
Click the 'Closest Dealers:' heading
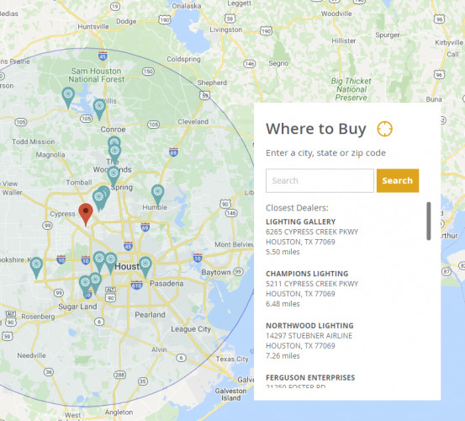[x=297, y=208]
